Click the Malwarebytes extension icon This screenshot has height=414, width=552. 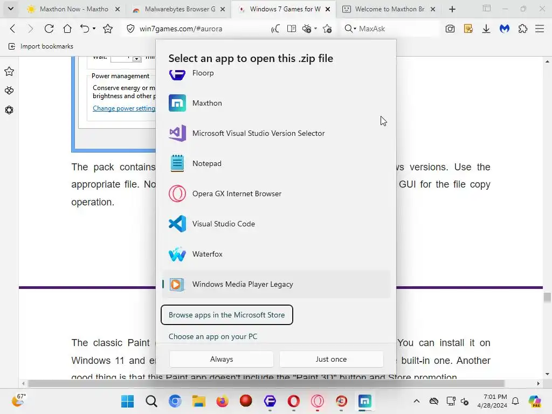click(505, 29)
